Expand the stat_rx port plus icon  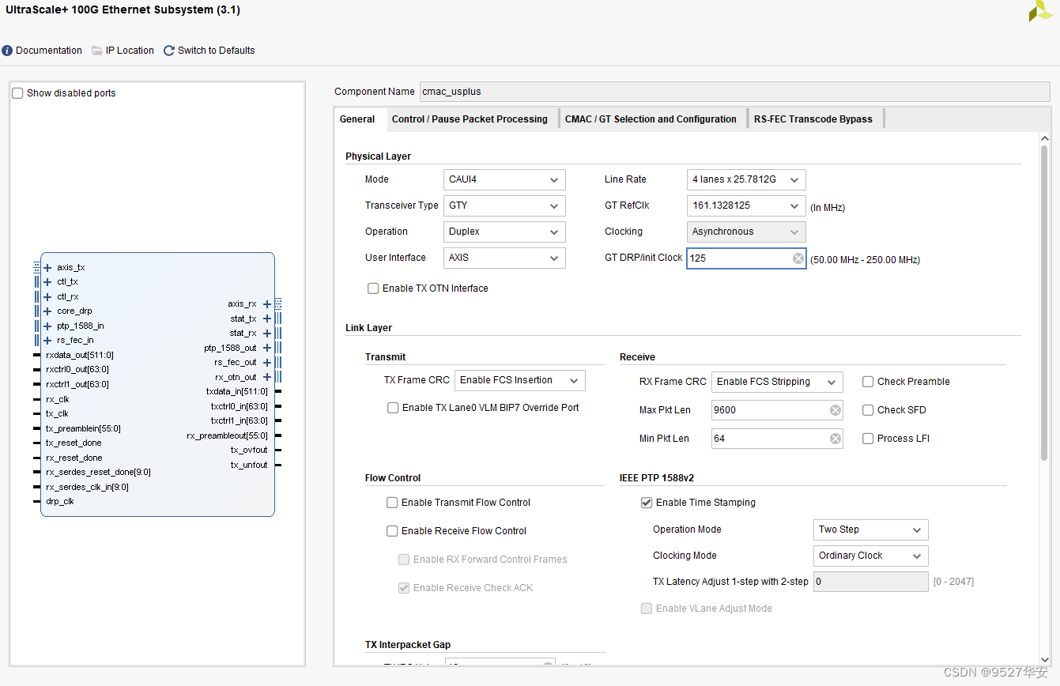click(267, 334)
